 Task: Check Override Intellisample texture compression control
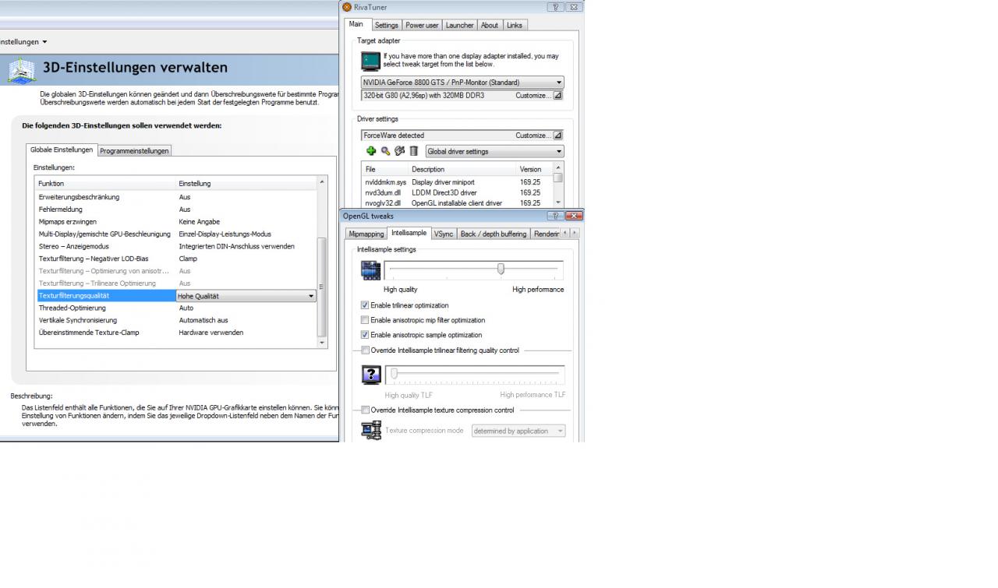(x=366, y=410)
